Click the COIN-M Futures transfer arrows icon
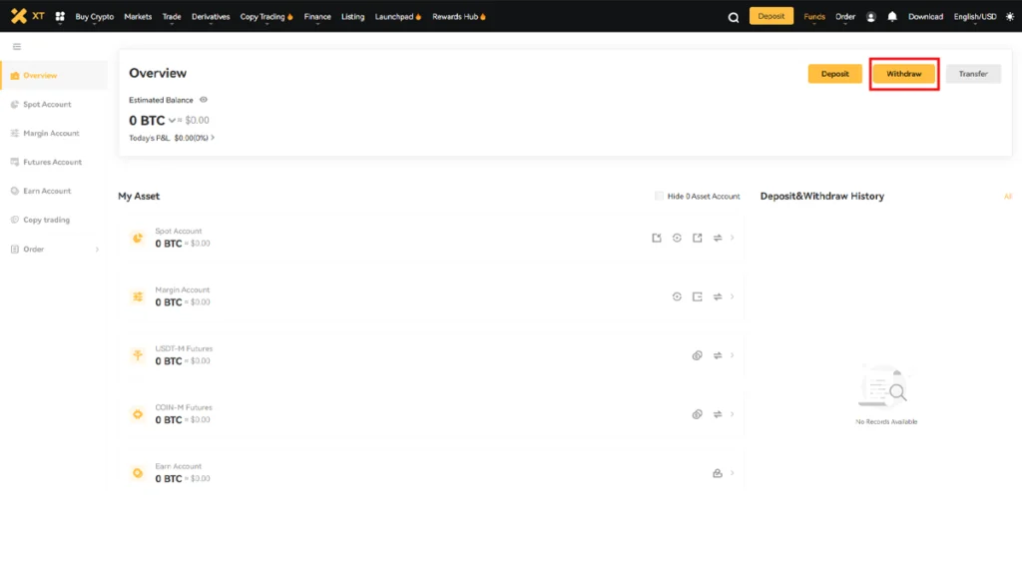Viewport: 1022px width, 575px height. pos(718,414)
